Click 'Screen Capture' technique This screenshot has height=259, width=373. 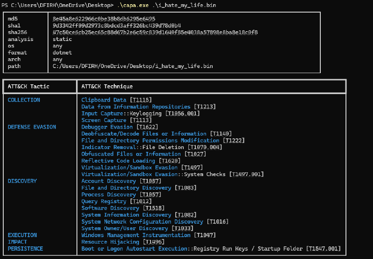104,120
